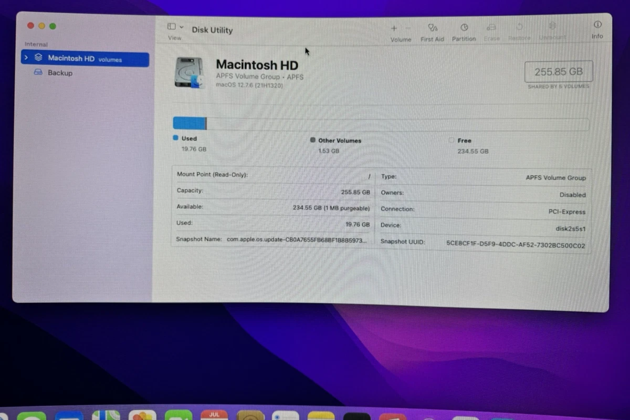
Task: Open the View sidebar options icon
Action: (171, 26)
